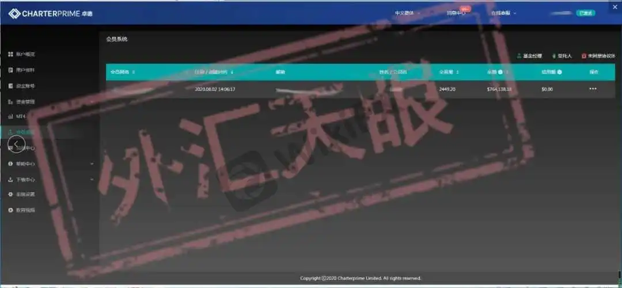Viewport: 622px width, 288px height.
Task: Click the fund manager legend icon
Action: pyautogui.click(x=519, y=56)
